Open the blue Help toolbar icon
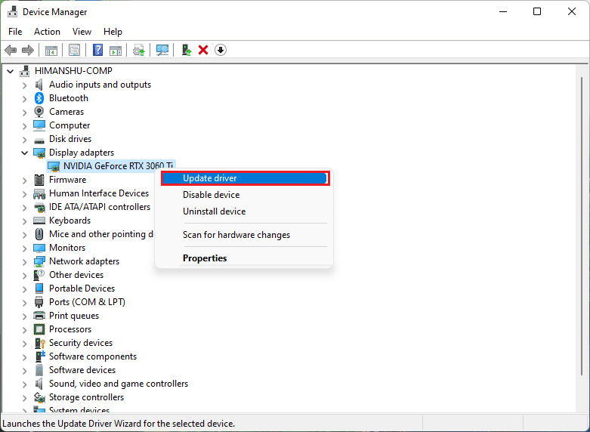590x432 pixels. tap(98, 50)
